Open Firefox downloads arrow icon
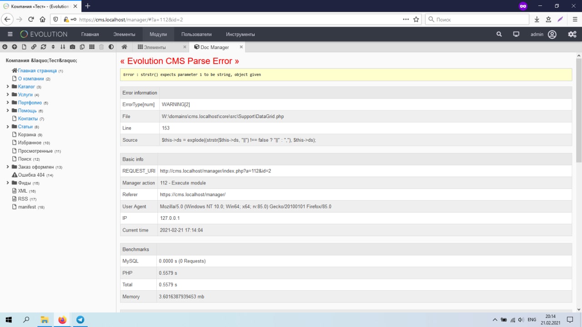 (x=537, y=20)
